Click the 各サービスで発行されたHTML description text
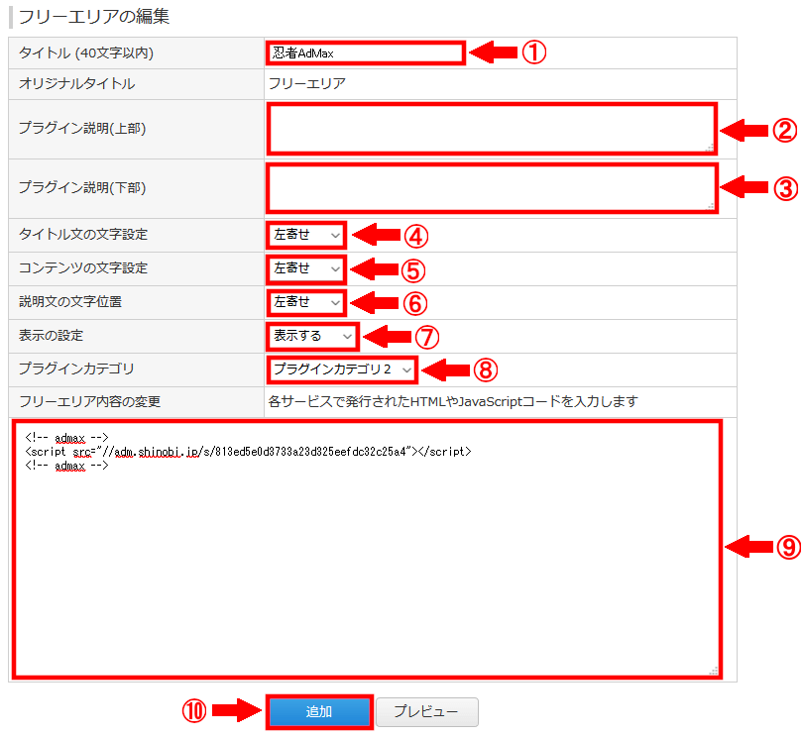Screen dimensions: 803x737 pyautogui.click(x=453, y=402)
